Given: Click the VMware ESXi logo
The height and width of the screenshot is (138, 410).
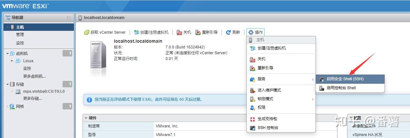Looking at the screenshot, I should [25, 6].
